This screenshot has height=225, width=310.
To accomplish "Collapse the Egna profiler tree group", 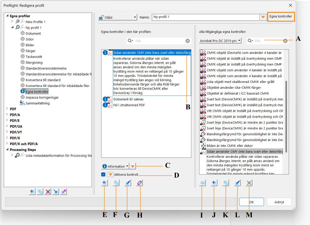I will pos(7,16).
